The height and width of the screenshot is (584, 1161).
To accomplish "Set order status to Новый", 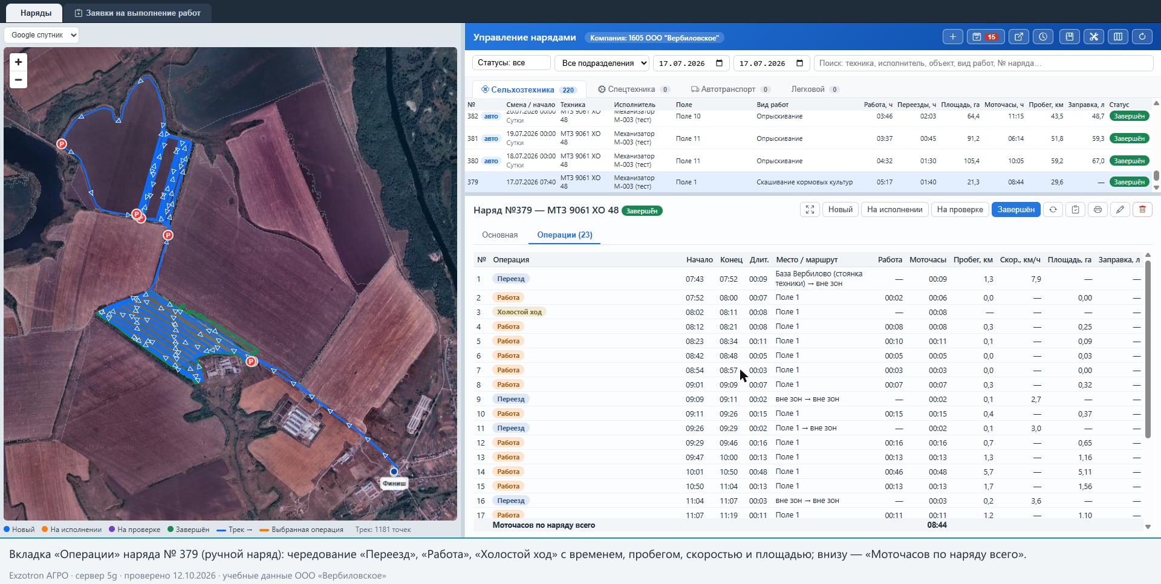I will coord(840,210).
